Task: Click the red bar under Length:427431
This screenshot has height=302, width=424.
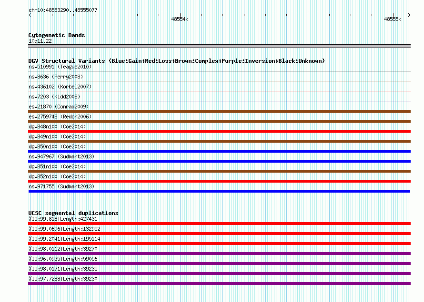Action: click(219, 224)
